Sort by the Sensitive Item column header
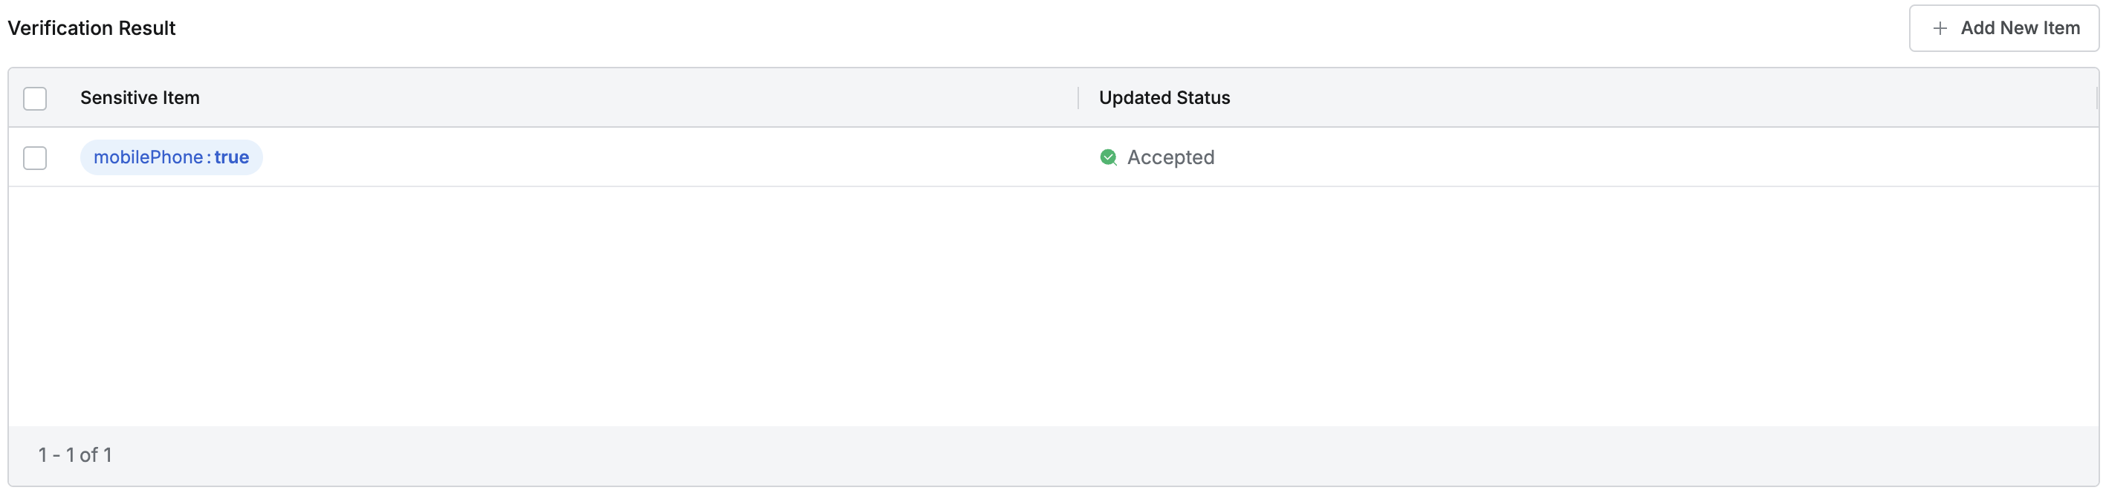The image size is (2106, 496). tap(140, 98)
